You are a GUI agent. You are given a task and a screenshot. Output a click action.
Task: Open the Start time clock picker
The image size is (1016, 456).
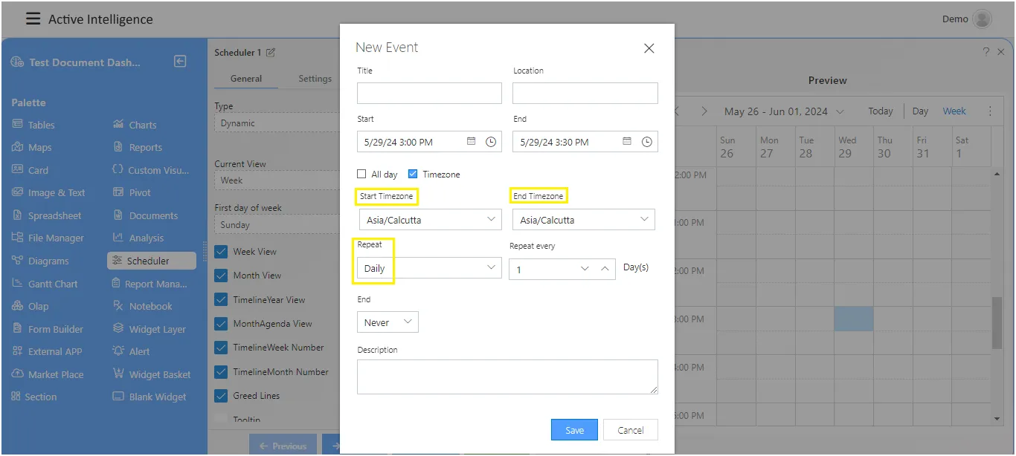pos(491,142)
